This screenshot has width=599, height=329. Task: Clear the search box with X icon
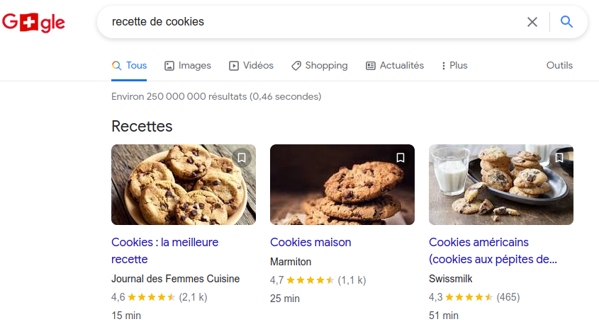532,22
